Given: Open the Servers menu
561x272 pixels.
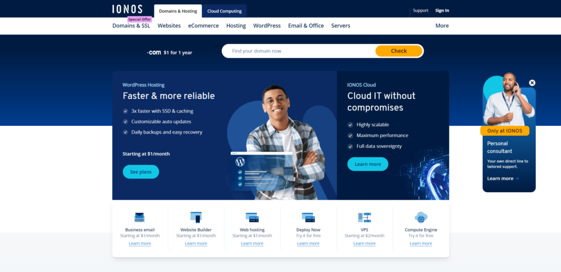Looking at the screenshot, I should point(341,26).
